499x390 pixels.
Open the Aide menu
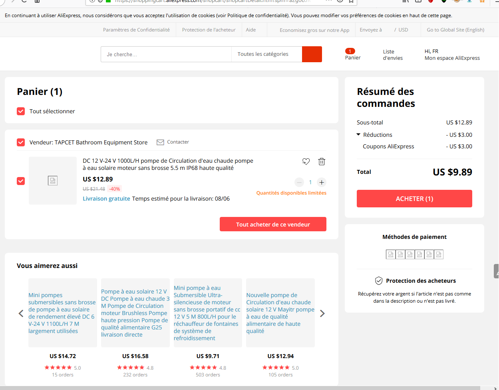[251, 30]
